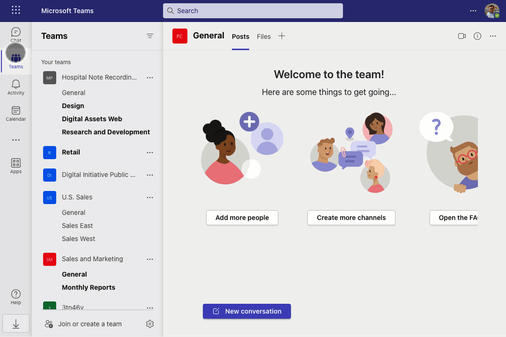Viewport: 506px width, 337px height.
Task: Open the manage teams gear
Action: (150, 323)
